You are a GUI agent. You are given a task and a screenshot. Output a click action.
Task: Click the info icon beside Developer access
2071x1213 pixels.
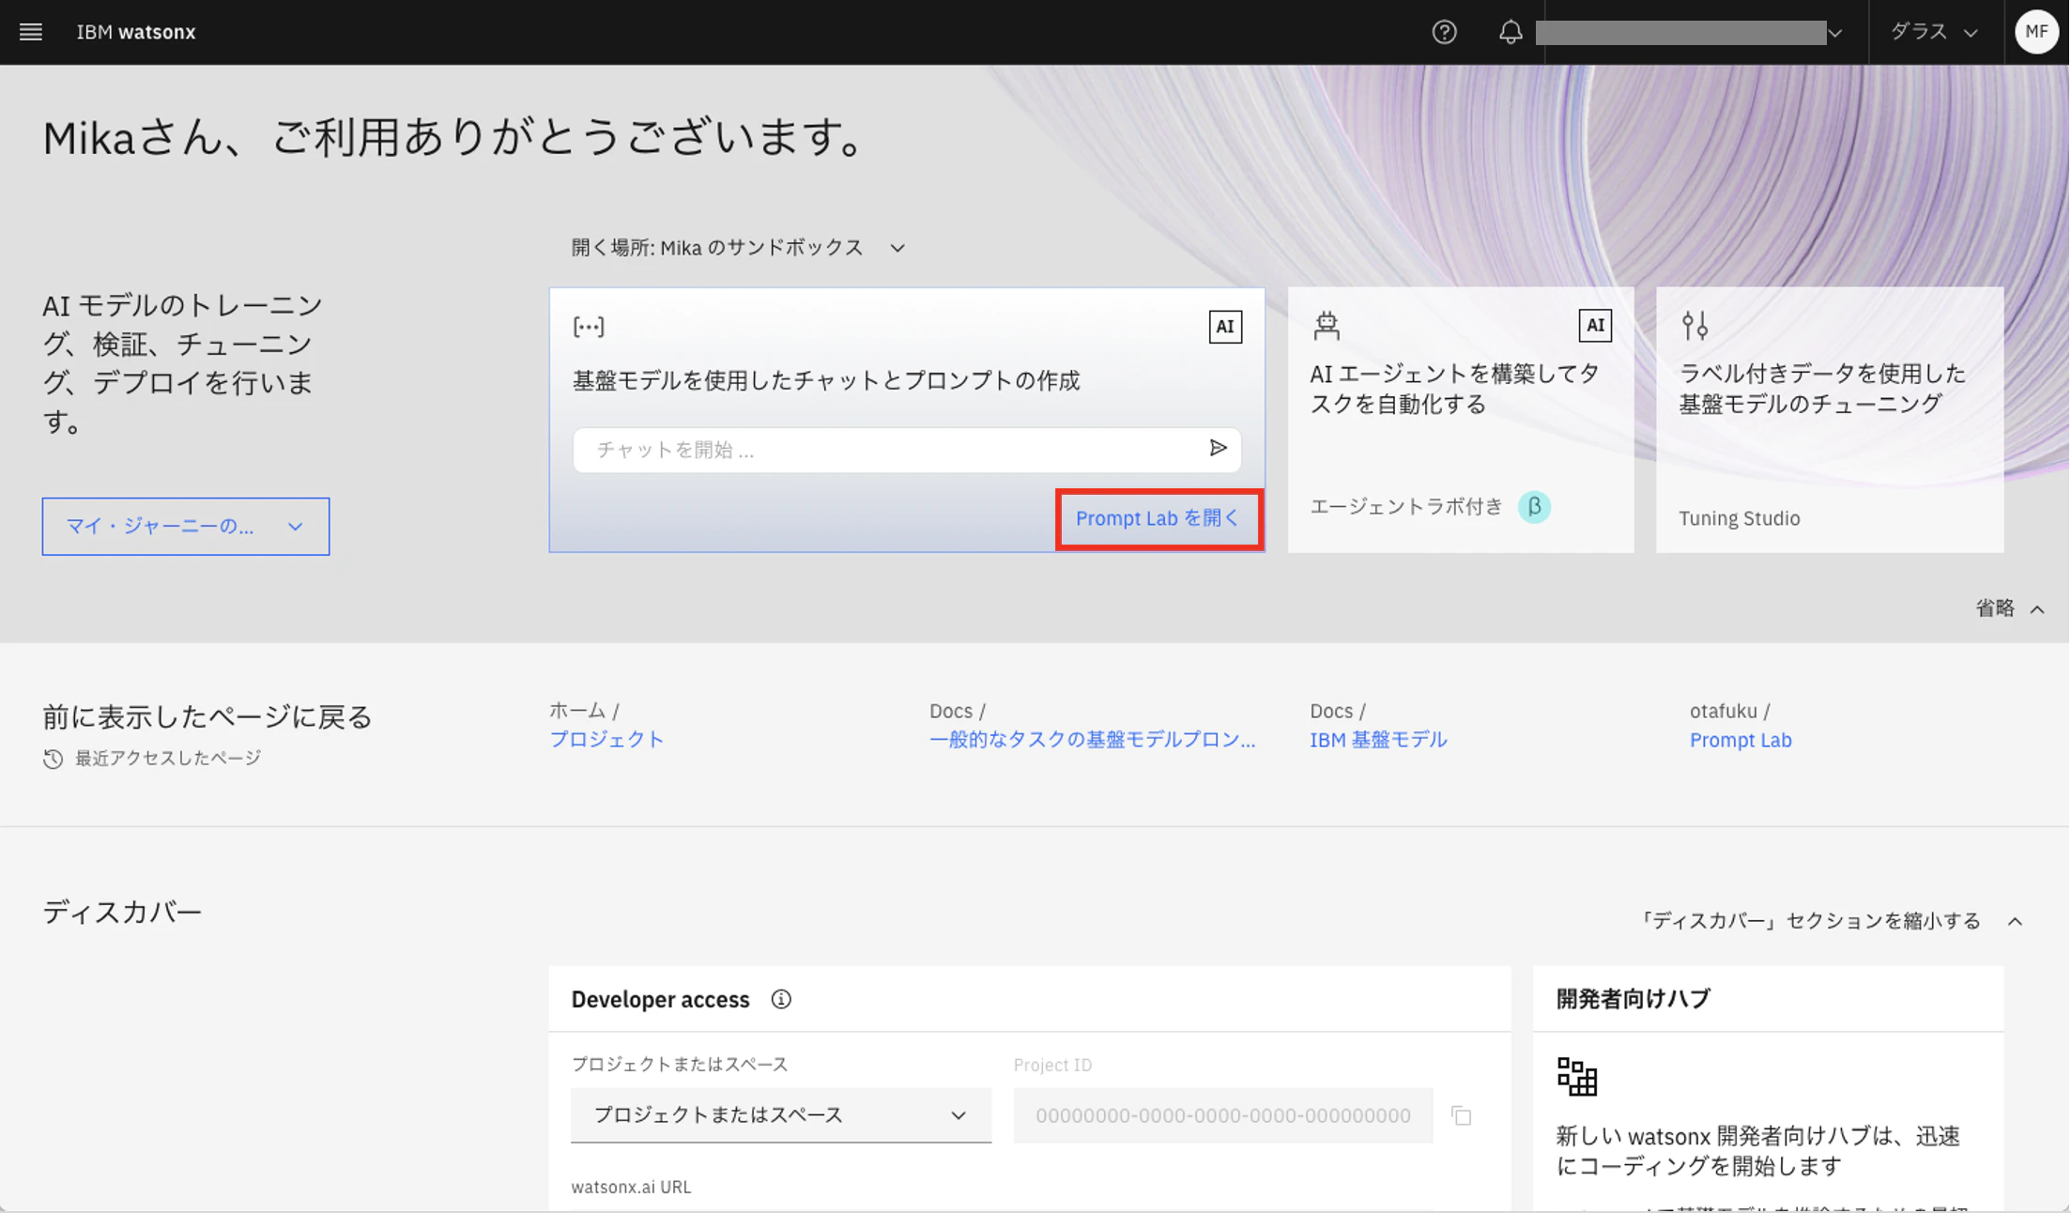[x=781, y=999]
